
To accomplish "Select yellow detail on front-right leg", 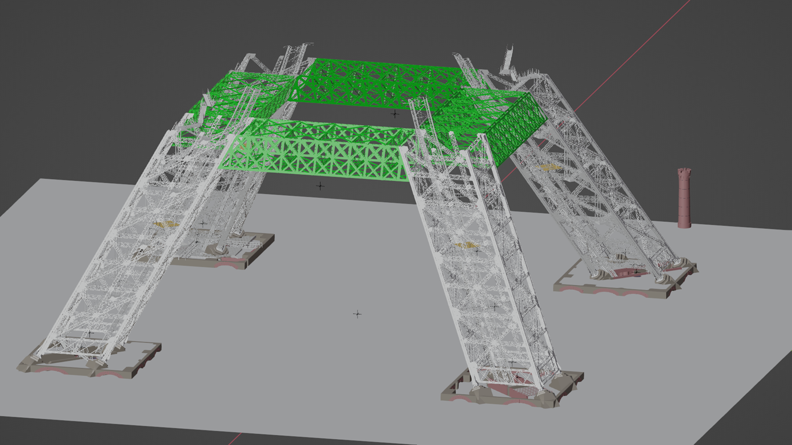I will point(464,245).
